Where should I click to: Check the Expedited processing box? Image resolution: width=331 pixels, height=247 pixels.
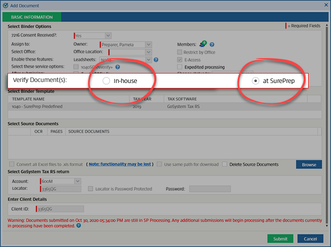pos(180,67)
